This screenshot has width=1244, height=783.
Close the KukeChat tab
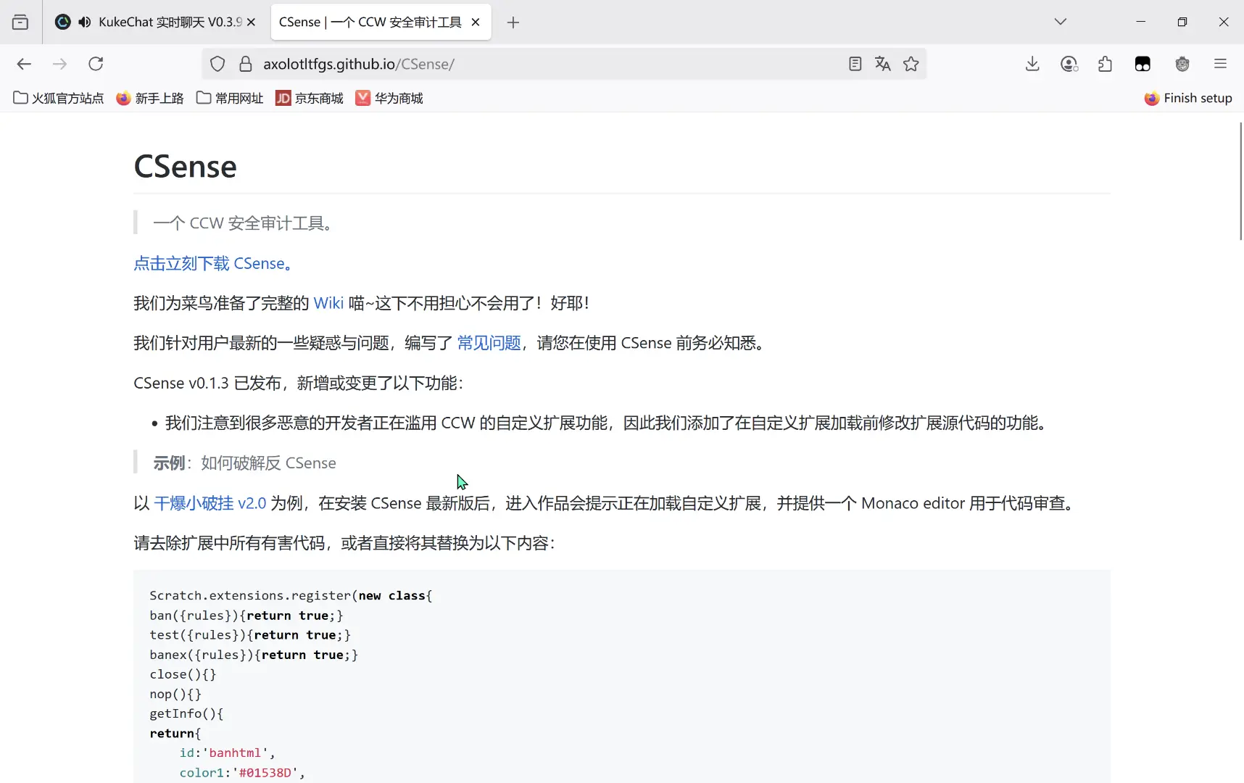[251, 22]
